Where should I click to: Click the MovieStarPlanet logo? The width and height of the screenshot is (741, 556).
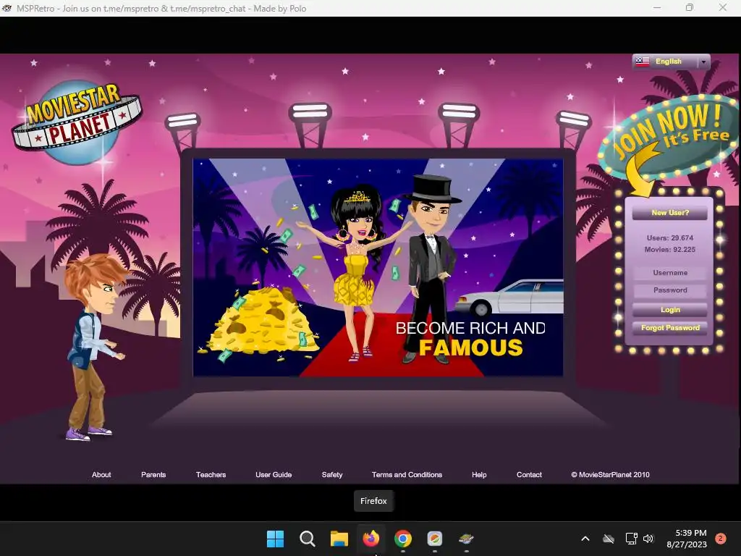(x=77, y=122)
